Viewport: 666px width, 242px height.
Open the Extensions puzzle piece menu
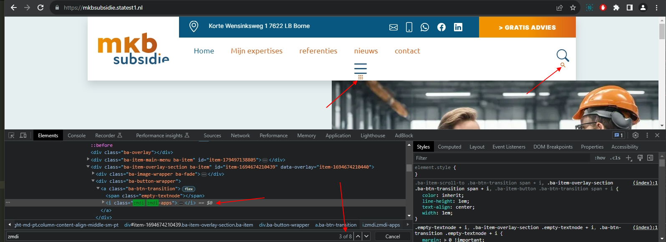[616, 8]
